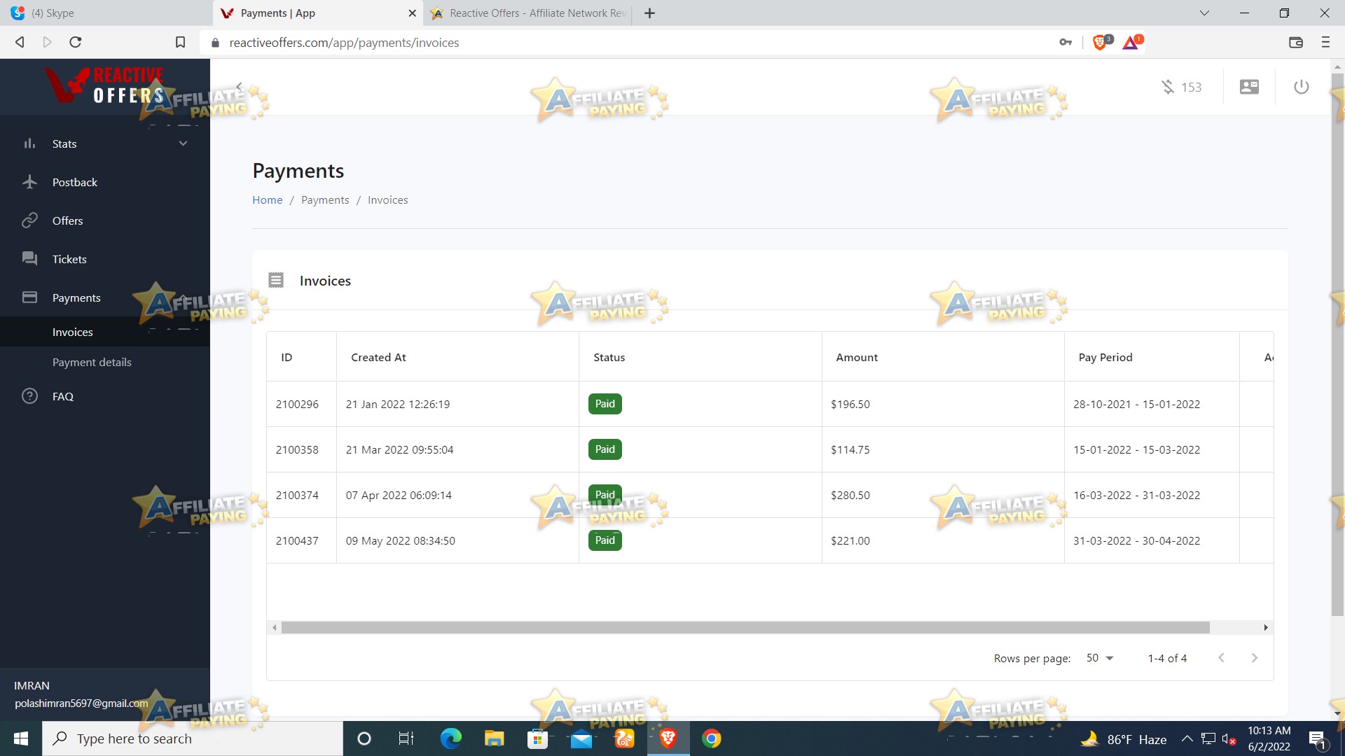Image resolution: width=1345 pixels, height=756 pixels.
Task: Open Google Chrome from the taskbar
Action: point(712,738)
